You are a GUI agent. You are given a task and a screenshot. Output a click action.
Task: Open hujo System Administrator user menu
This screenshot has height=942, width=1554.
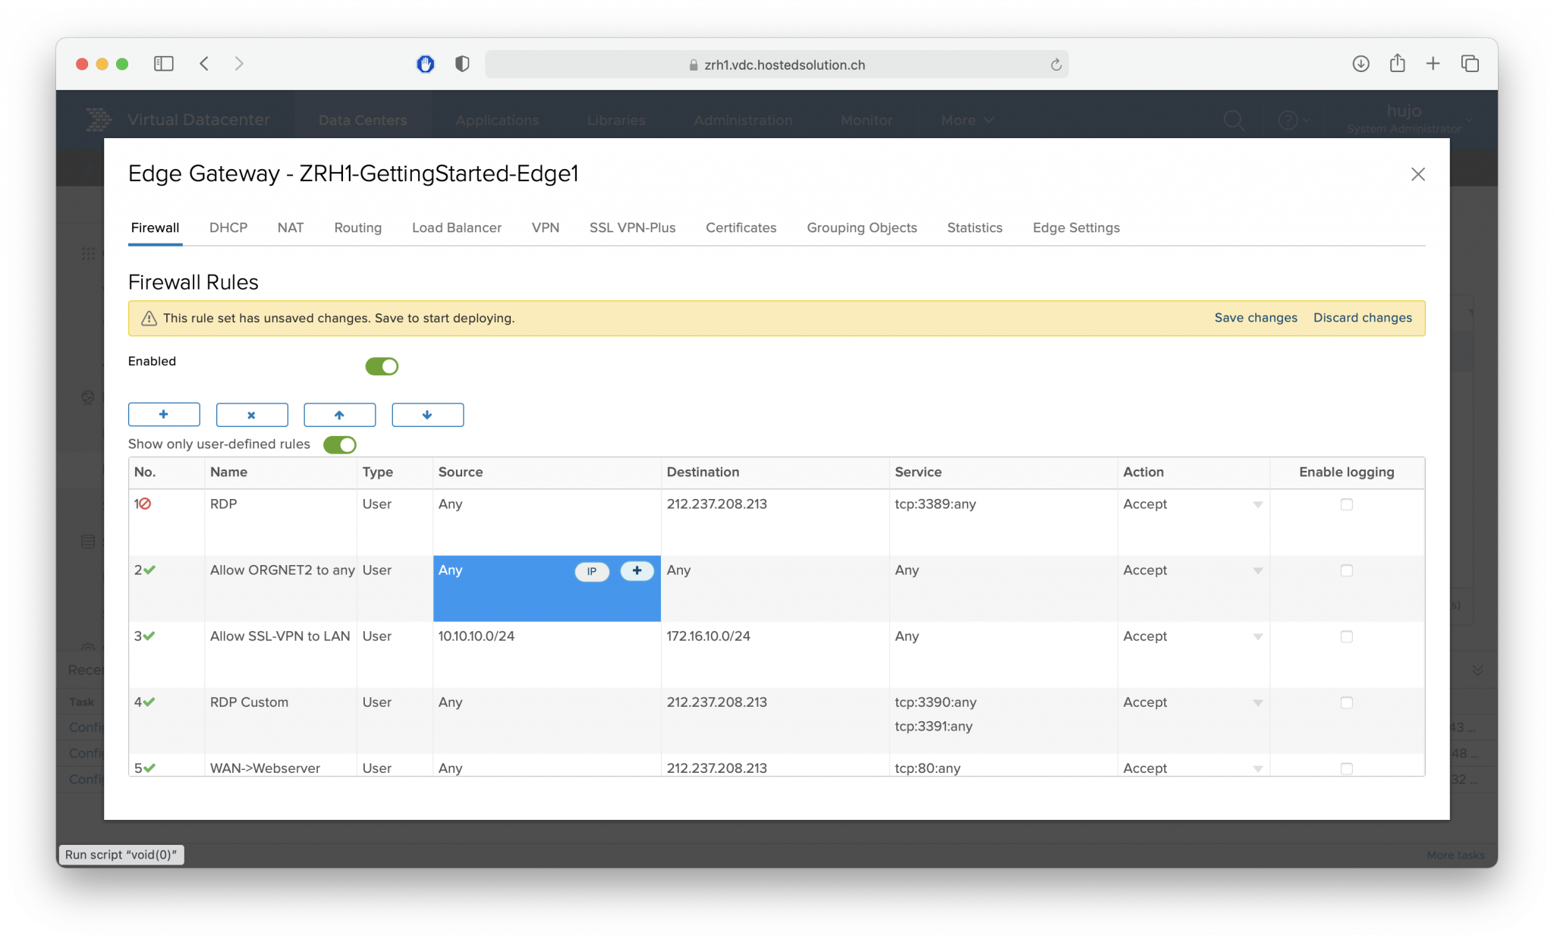point(1409,119)
